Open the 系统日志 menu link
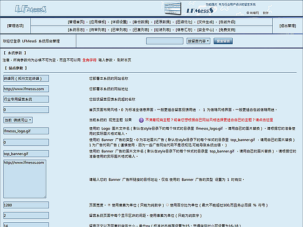Screen dimensions: 303x227 (76, 29)
